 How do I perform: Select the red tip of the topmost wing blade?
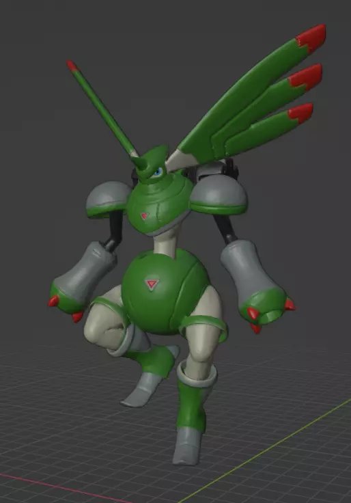point(311,38)
